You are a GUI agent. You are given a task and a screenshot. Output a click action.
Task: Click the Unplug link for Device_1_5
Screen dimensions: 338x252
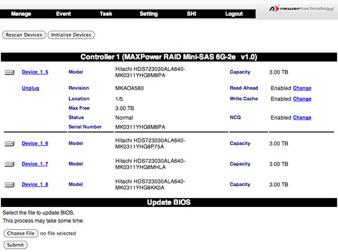pyautogui.click(x=30, y=88)
